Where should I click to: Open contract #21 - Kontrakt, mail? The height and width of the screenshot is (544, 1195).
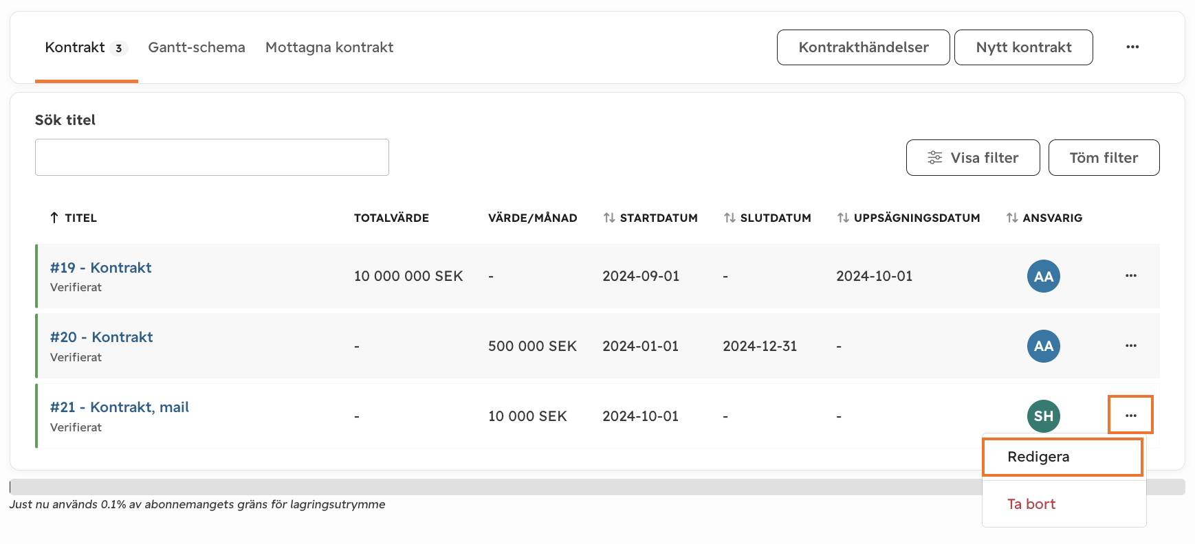point(120,407)
